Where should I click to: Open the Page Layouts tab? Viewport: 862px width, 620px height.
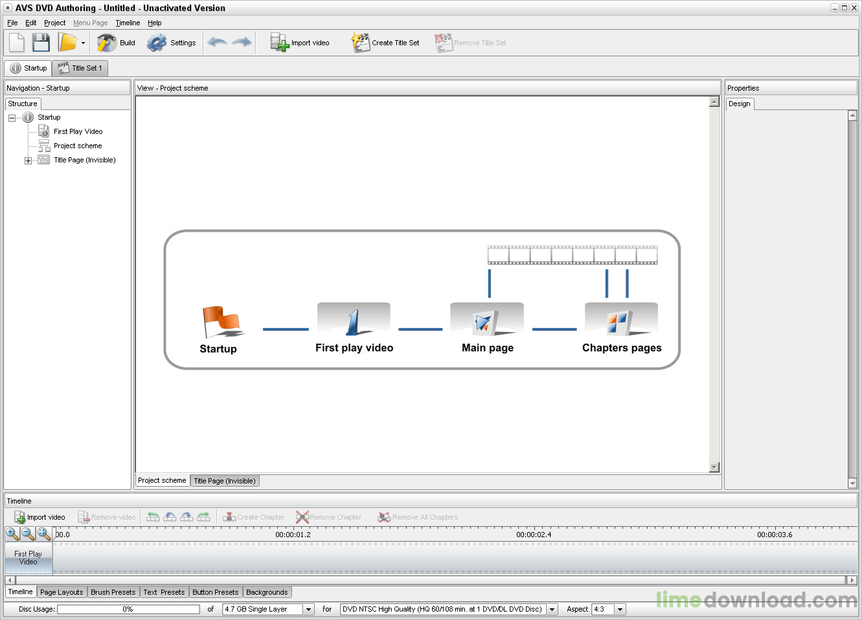point(62,592)
